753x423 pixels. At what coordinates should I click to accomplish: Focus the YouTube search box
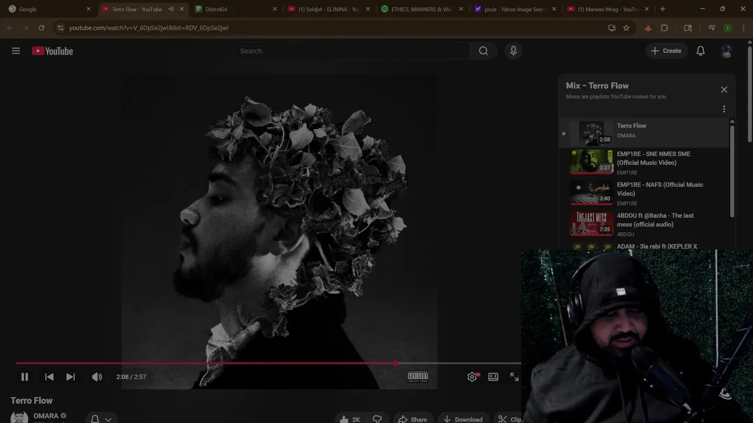click(x=351, y=51)
